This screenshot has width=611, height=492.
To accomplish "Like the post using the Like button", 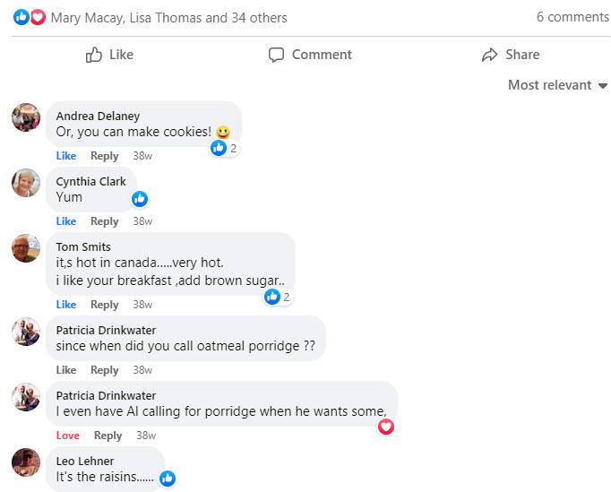I will (x=109, y=55).
